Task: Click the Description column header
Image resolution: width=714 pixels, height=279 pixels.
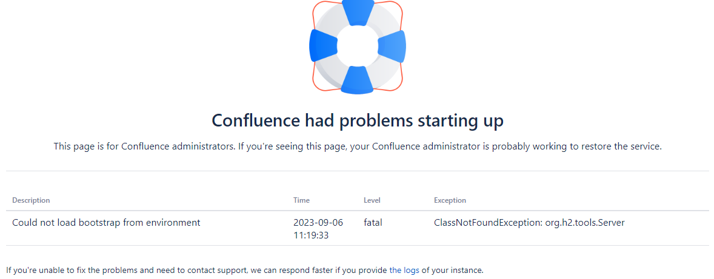Action: click(x=31, y=200)
